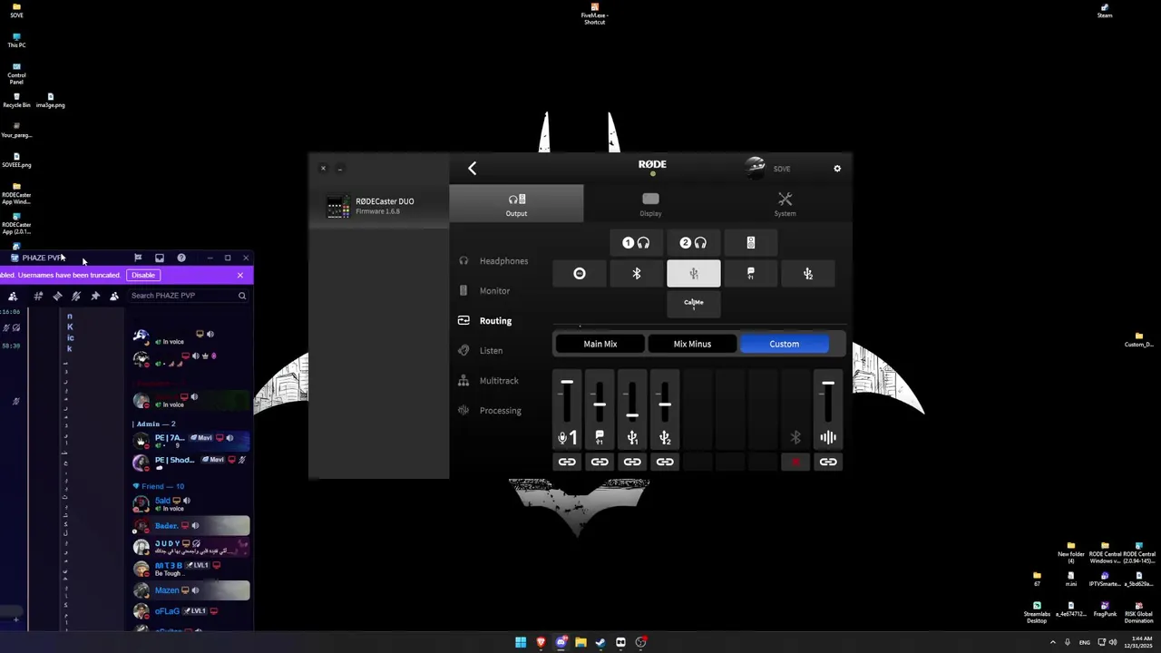Toggle Discord member list icon
This screenshot has width=1161, height=653.
coord(114,296)
